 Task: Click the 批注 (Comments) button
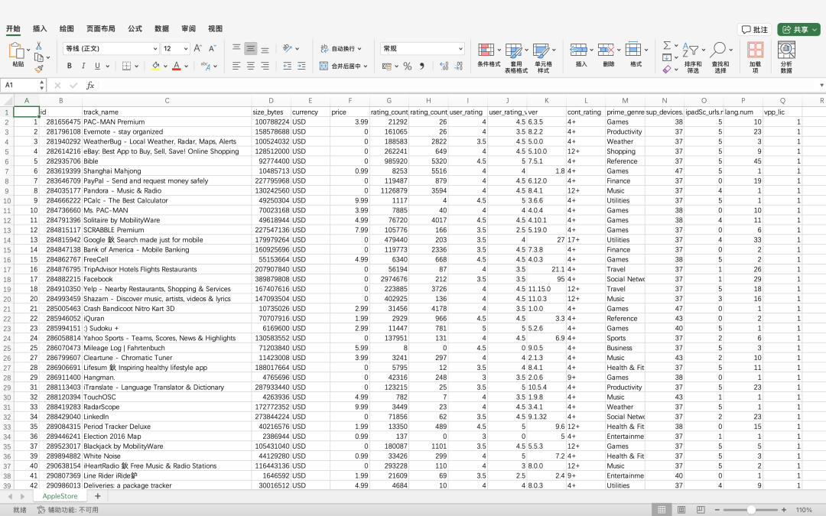tap(754, 30)
